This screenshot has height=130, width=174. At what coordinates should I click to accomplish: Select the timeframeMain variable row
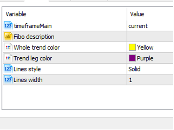tap(32, 26)
